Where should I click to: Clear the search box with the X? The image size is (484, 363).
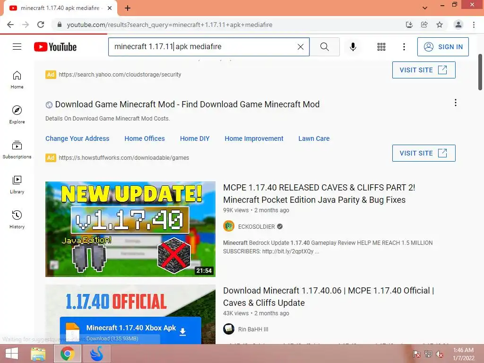(300, 47)
